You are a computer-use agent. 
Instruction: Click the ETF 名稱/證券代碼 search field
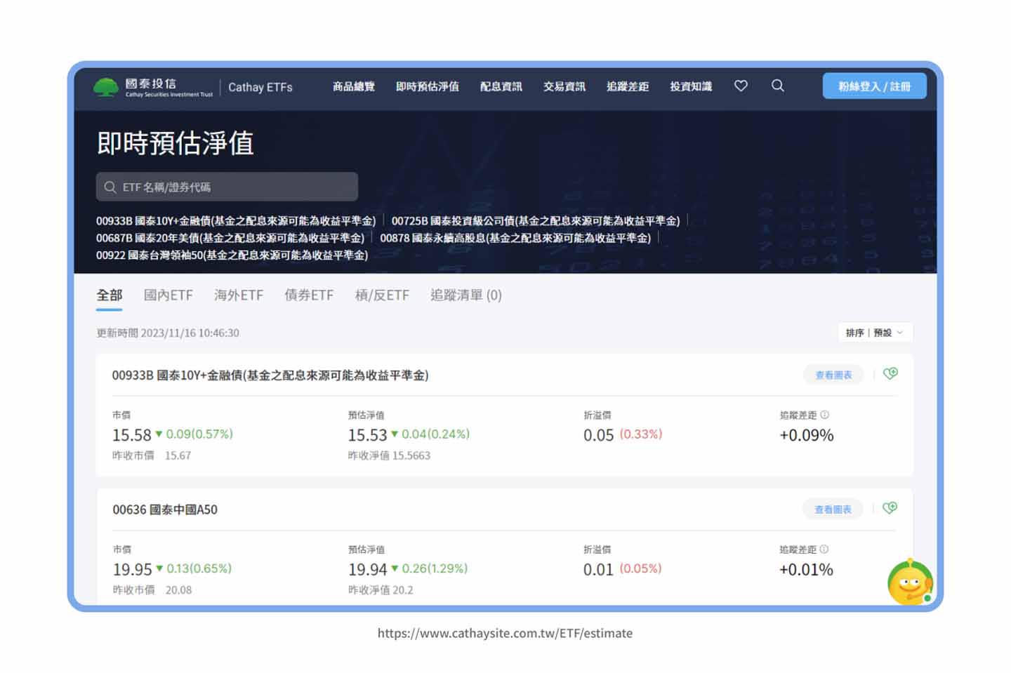227,187
